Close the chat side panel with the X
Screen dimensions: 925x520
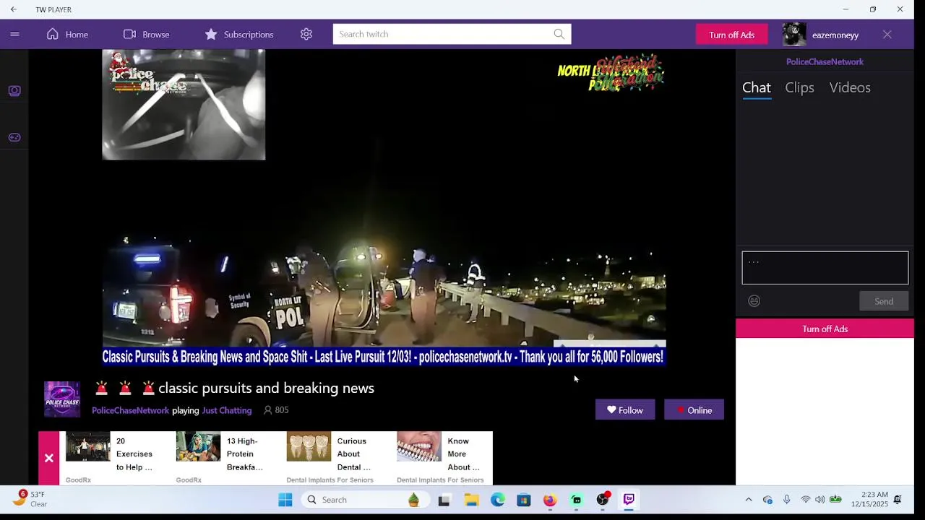(x=887, y=35)
